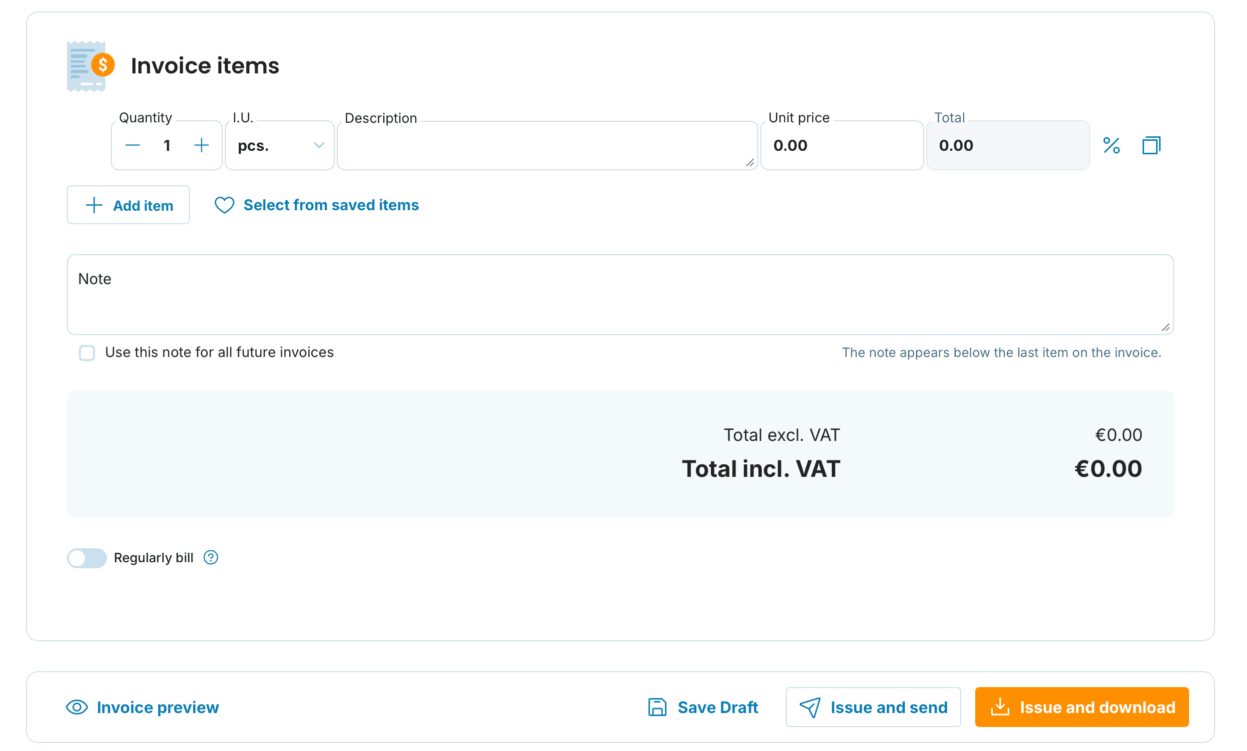Open Select from saved items link

pyautogui.click(x=331, y=205)
